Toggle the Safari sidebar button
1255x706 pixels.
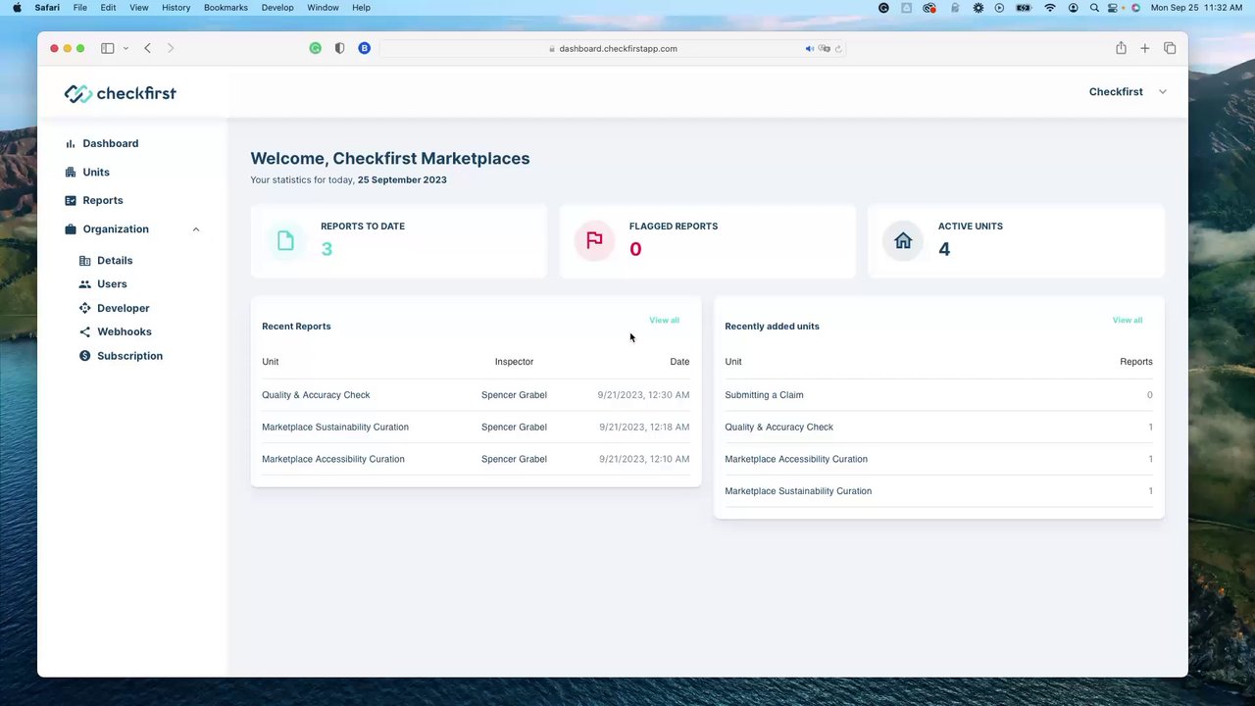[x=108, y=48]
